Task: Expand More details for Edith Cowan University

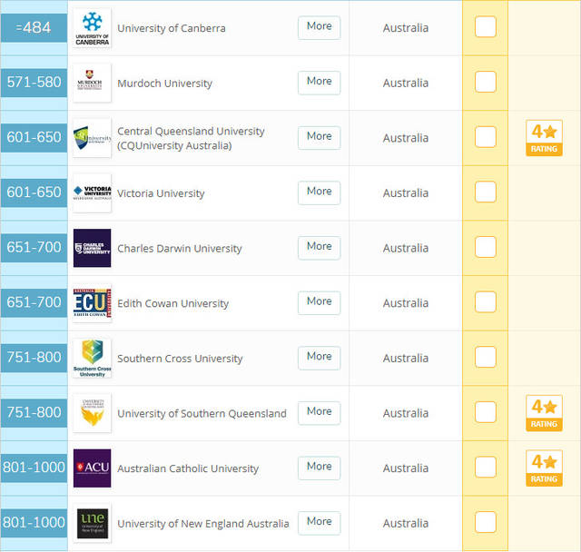Action: click(x=319, y=302)
